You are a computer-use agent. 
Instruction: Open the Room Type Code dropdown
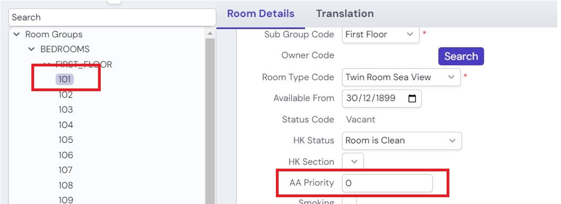401,77
